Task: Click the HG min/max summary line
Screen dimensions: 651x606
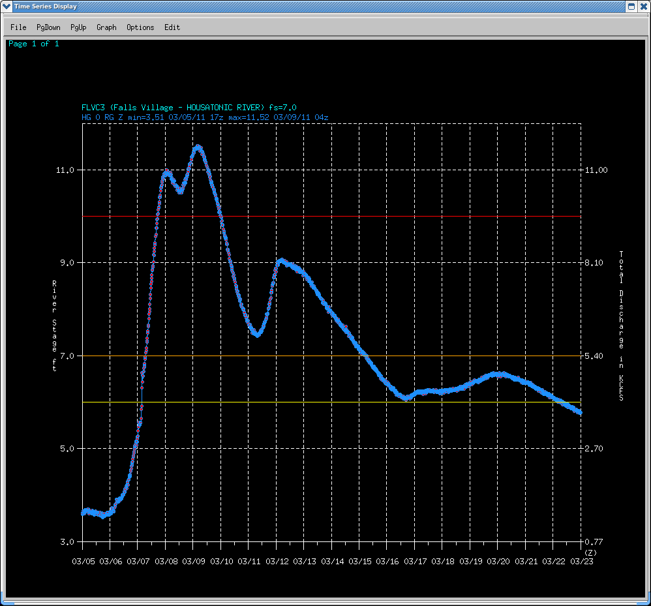Action: pyautogui.click(x=205, y=117)
